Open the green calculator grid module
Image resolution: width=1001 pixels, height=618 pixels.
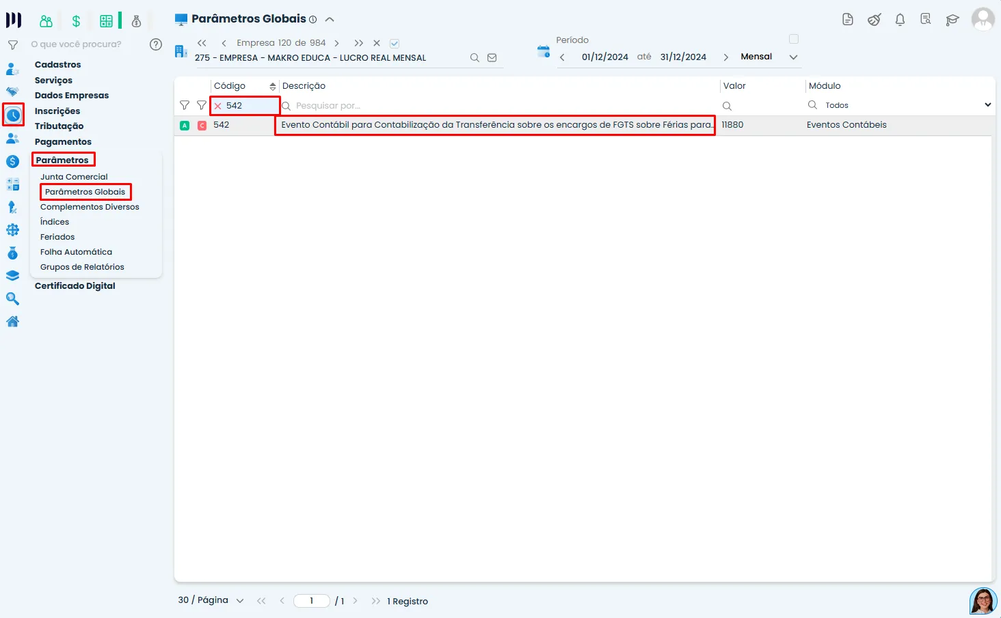(106, 21)
